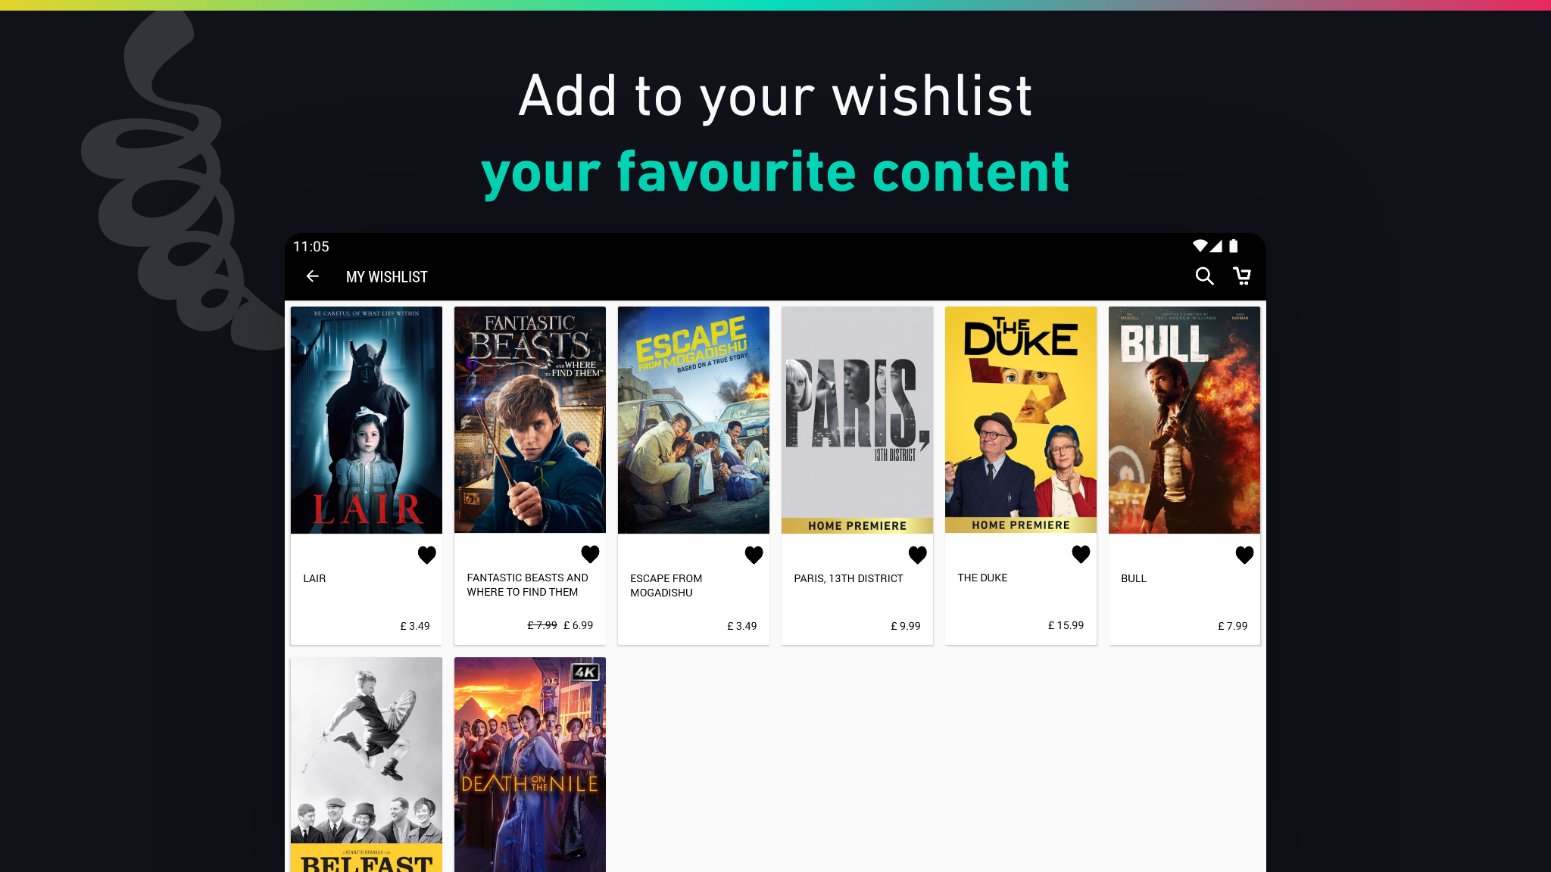
Task: Open the Lair movie poster
Action: (367, 420)
